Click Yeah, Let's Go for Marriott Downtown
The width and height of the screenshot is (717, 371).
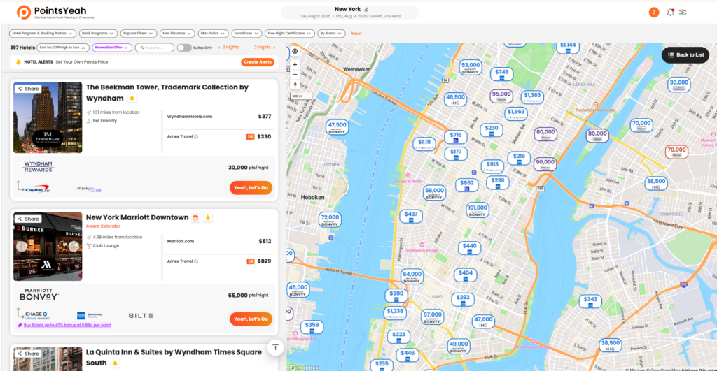(251, 319)
